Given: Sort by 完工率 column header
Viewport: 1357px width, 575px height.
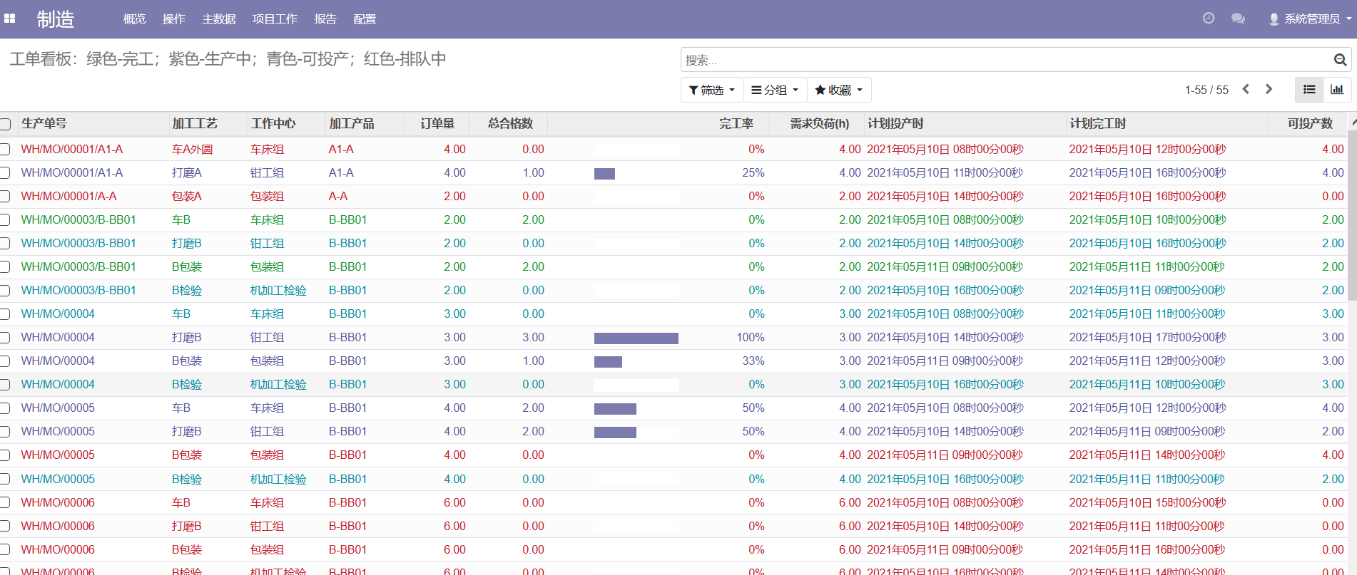Looking at the screenshot, I should (x=736, y=124).
